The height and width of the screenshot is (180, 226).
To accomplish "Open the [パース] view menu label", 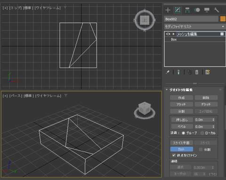I will coord(16,96).
